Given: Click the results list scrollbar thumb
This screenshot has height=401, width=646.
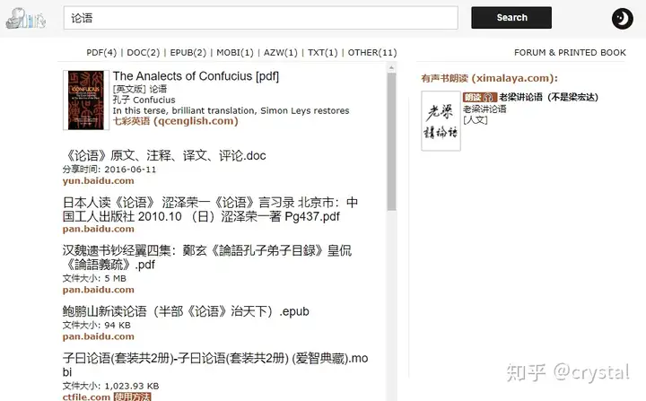Looking at the screenshot, I should [x=391, y=142].
